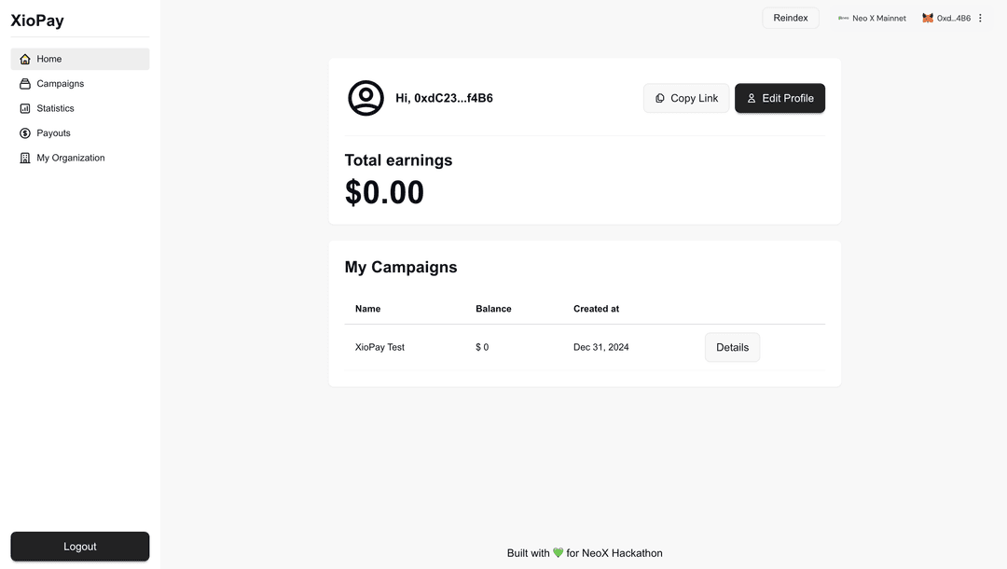Image resolution: width=1007 pixels, height=569 pixels.
Task: Open the Neo X Mainnet network selector
Action: 872,18
